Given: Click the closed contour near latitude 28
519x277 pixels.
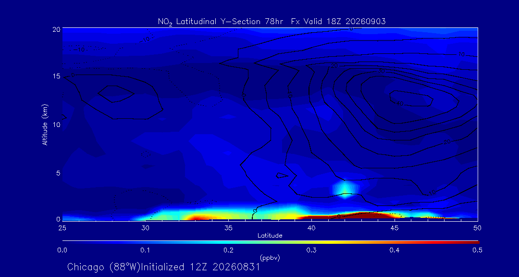Looking at the screenshot, I should [x=116, y=94].
